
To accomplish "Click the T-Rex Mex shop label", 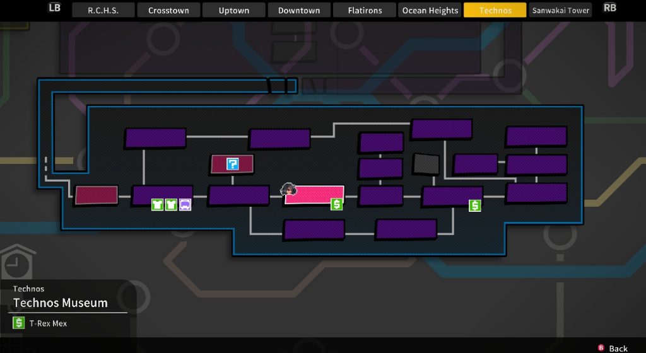I will [x=48, y=323].
